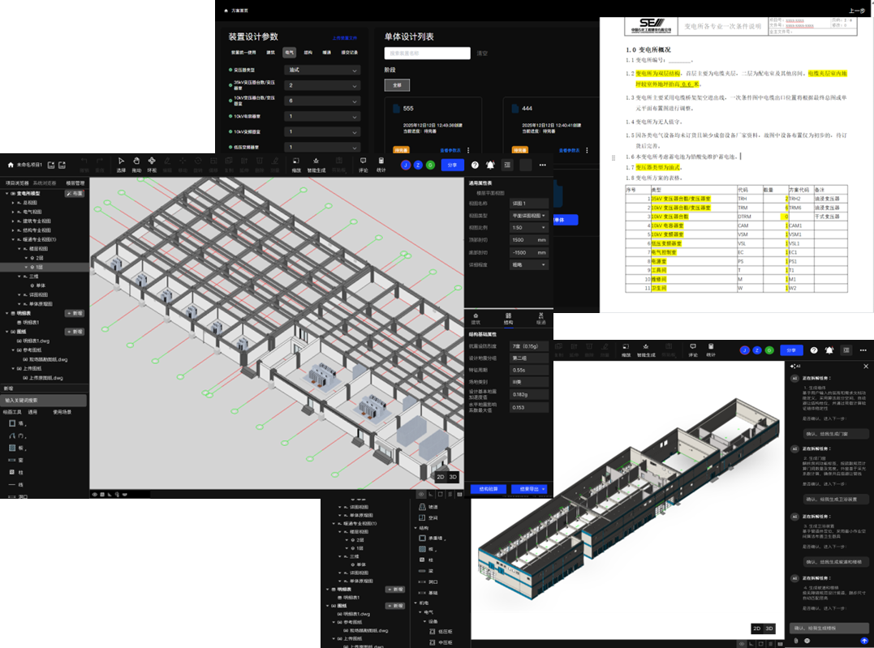
Task: Open 10kV变压器台数 dropdown showing 6
Action: 322,101
